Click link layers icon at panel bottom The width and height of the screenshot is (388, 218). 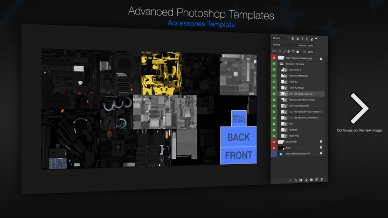point(290,180)
